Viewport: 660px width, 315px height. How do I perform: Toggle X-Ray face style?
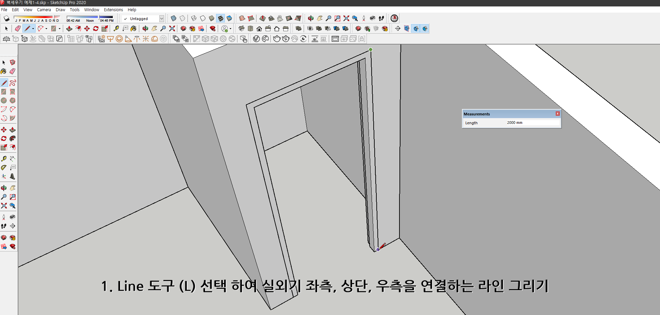[x=174, y=18]
